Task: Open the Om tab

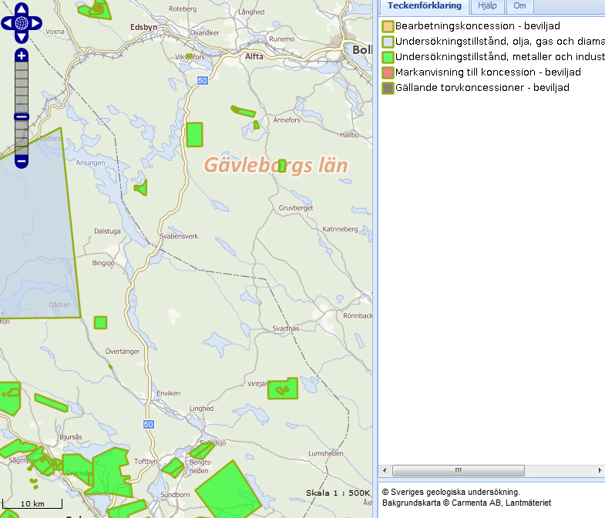Action: [520, 6]
